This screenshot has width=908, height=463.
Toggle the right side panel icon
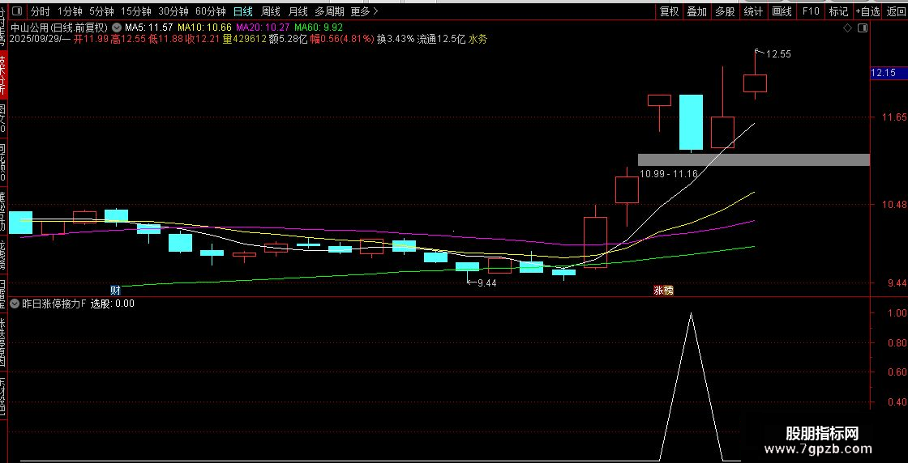tap(863, 28)
